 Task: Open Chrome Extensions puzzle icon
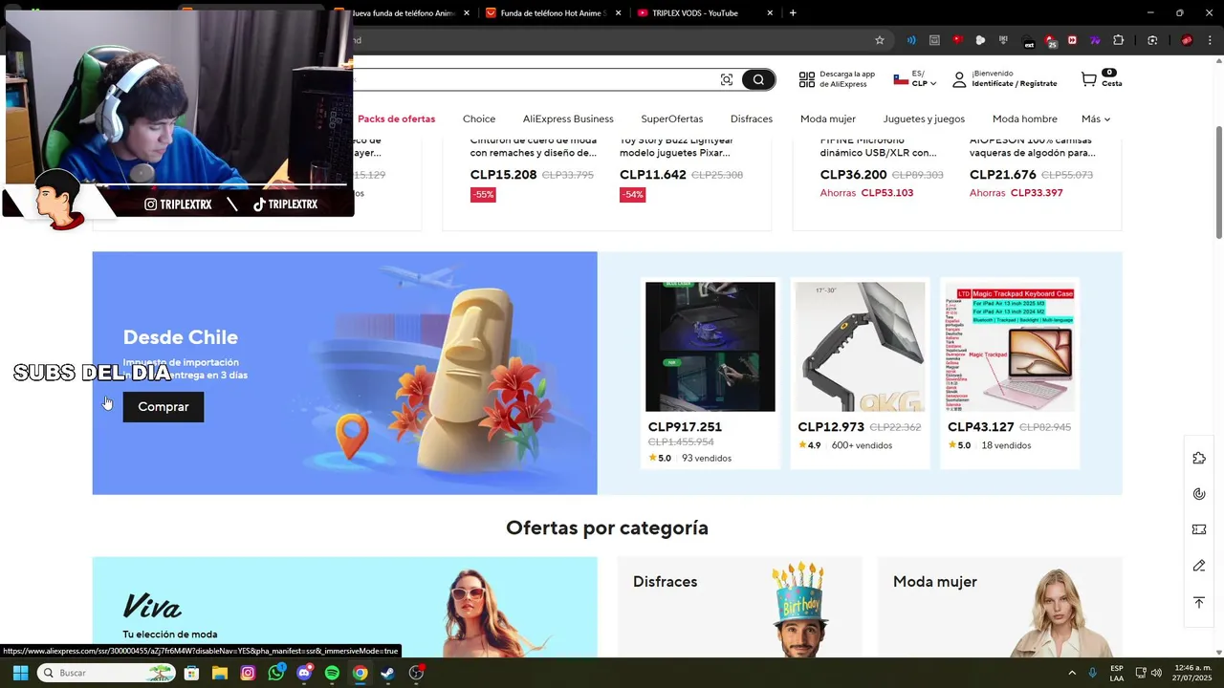tap(1118, 40)
